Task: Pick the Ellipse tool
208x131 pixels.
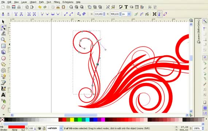Action: point(3,58)
